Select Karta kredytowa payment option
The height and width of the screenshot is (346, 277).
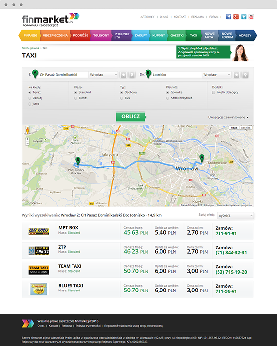click(168, 98)
